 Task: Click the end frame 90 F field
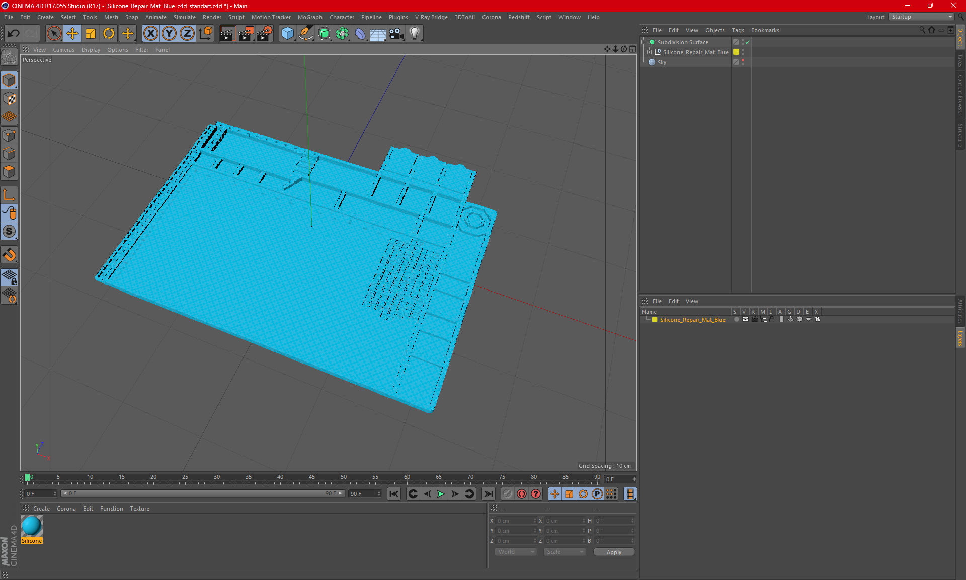click(364, 494)
